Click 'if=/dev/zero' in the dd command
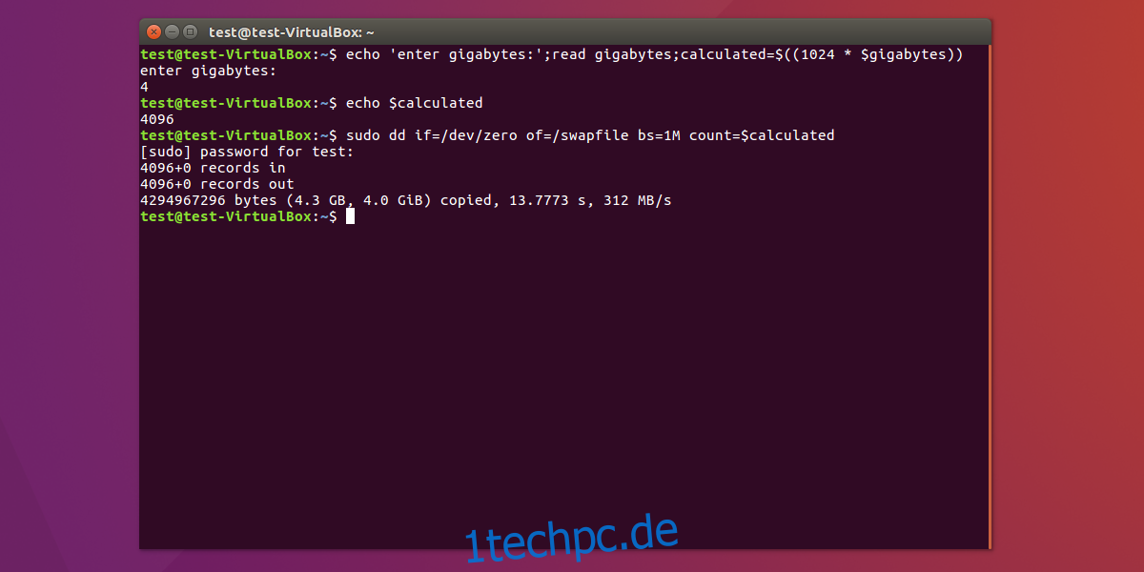 465,135
